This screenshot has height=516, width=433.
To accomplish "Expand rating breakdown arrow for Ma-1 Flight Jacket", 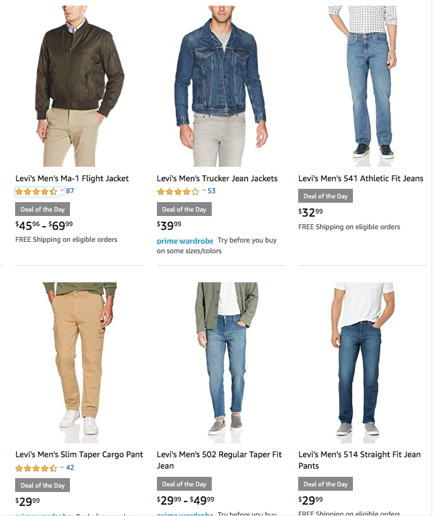I will coord(62,191).
